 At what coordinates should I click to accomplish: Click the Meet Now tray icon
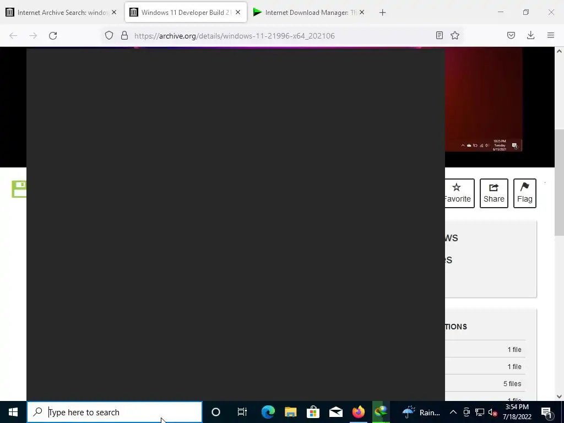(x=467, y=412)
